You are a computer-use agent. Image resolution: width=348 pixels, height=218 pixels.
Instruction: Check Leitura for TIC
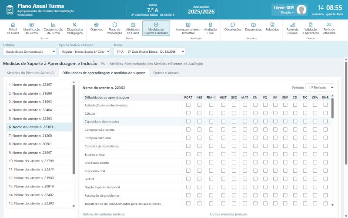305,179
